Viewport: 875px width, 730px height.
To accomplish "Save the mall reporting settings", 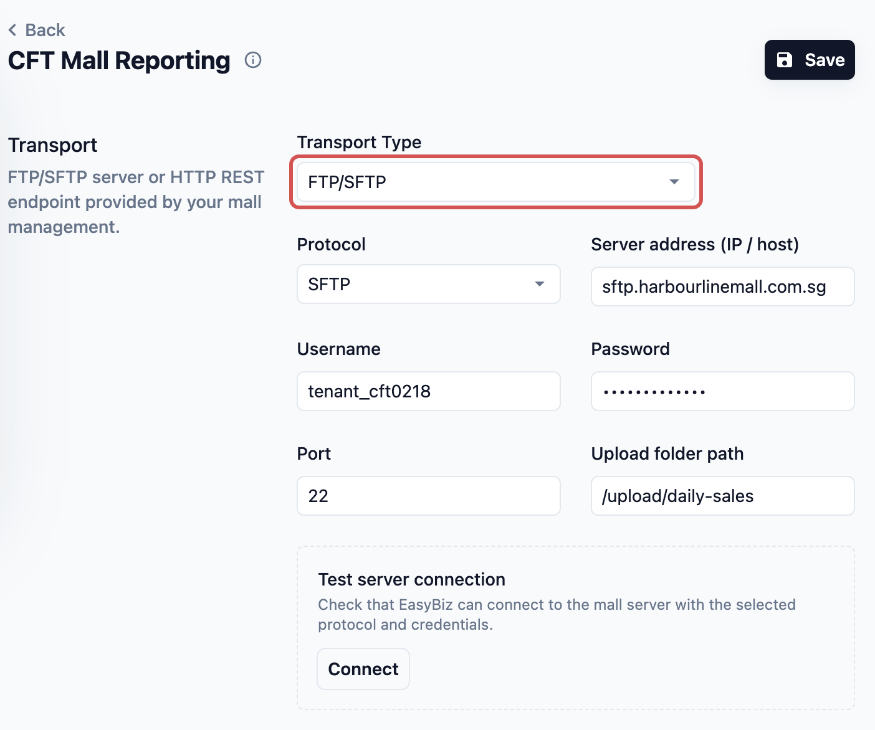I will click(x=810, y=60).
